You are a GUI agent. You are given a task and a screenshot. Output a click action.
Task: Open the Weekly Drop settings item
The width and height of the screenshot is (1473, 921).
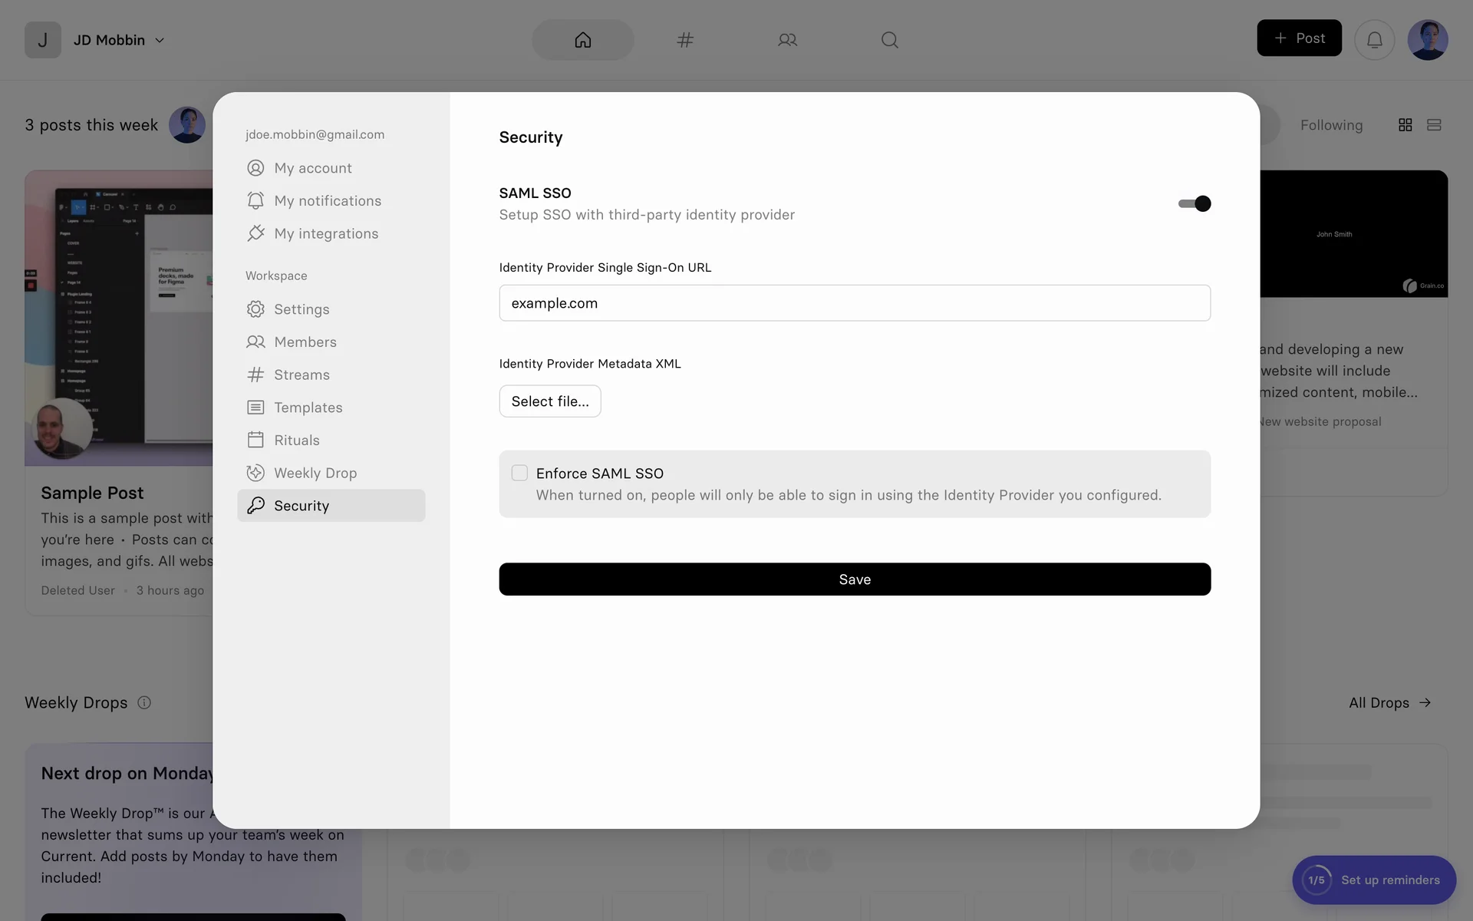click(315, 473)
